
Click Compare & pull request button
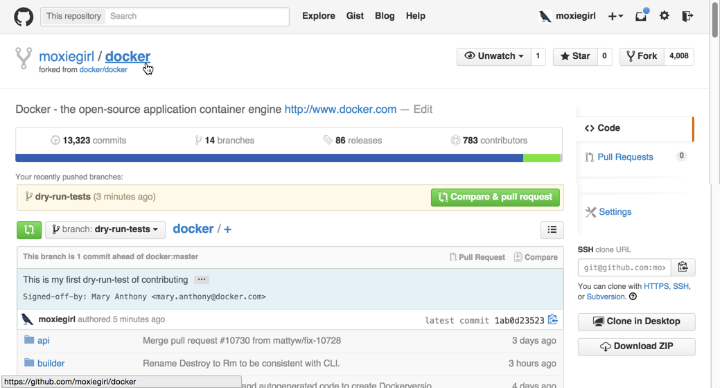click(x=495, y=197)
